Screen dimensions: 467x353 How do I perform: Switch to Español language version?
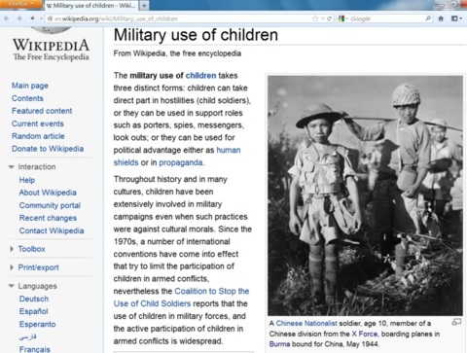(x=33, y=311)
